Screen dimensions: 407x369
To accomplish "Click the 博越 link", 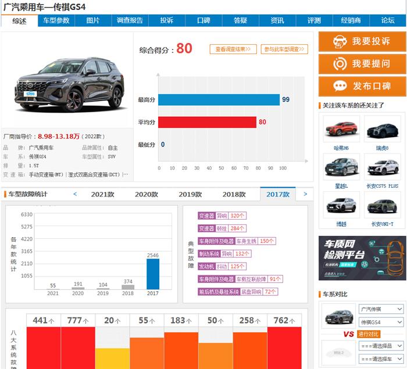I will coord(341,224).
